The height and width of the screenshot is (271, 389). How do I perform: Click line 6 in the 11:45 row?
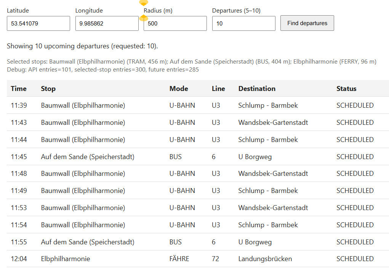214,157
